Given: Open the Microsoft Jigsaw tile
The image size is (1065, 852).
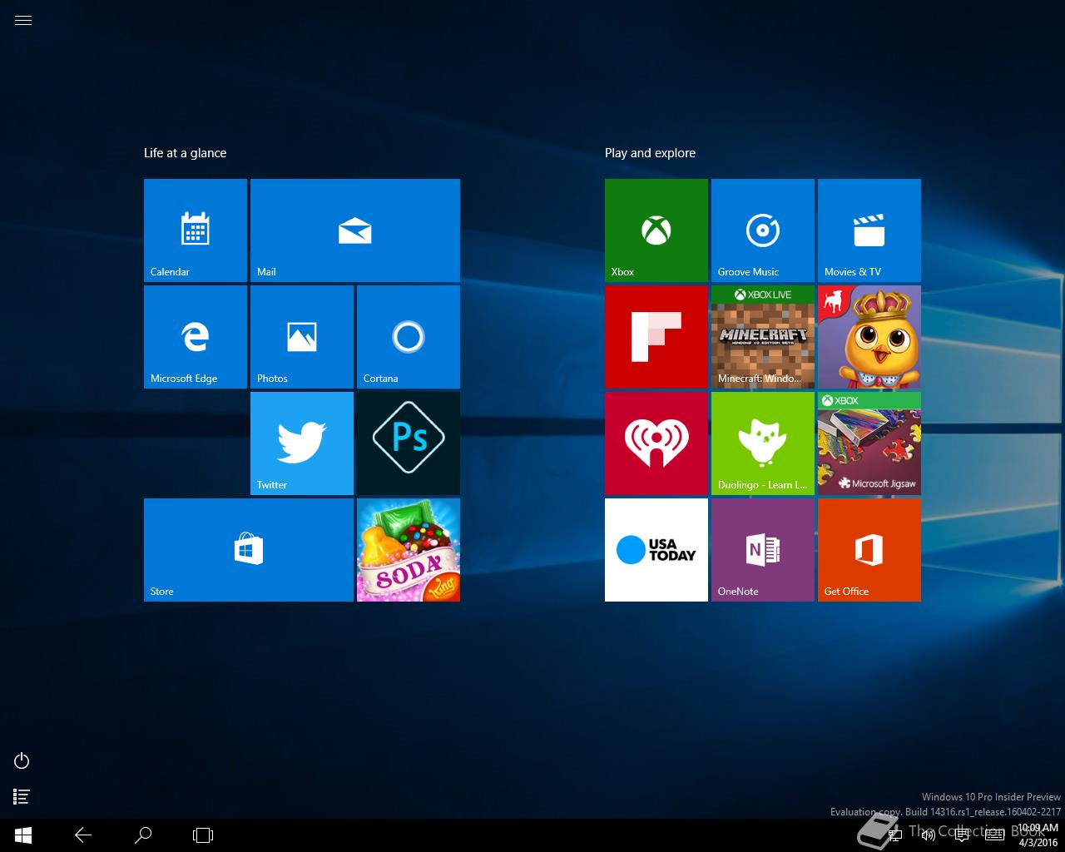Looking at the screenshot, I should click(x=869, y=443).
